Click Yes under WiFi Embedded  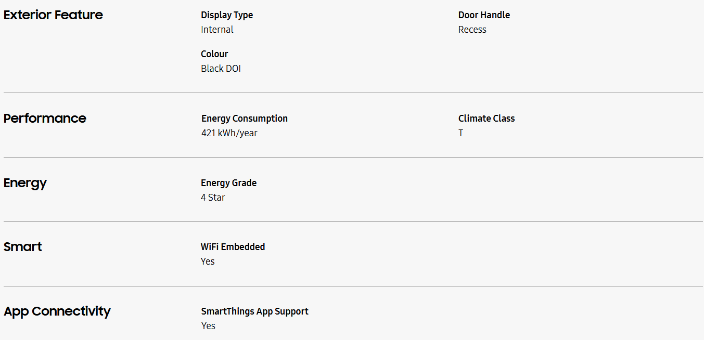tap(208, 261)
